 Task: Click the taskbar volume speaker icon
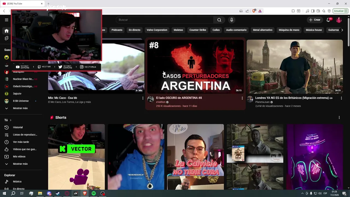tap(320, 193)
